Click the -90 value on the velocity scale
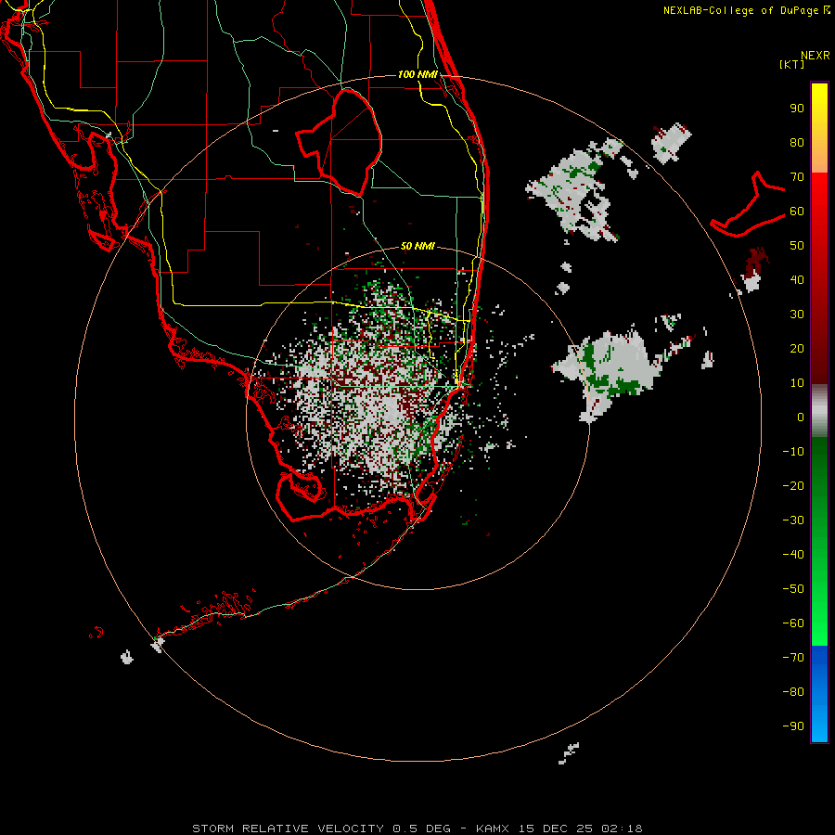Image resolution: width=835 pixels, height=835 pixels. pos(793,726)
